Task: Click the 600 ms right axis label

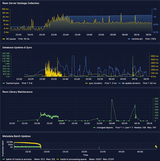Action: click(x=155, y=56)
